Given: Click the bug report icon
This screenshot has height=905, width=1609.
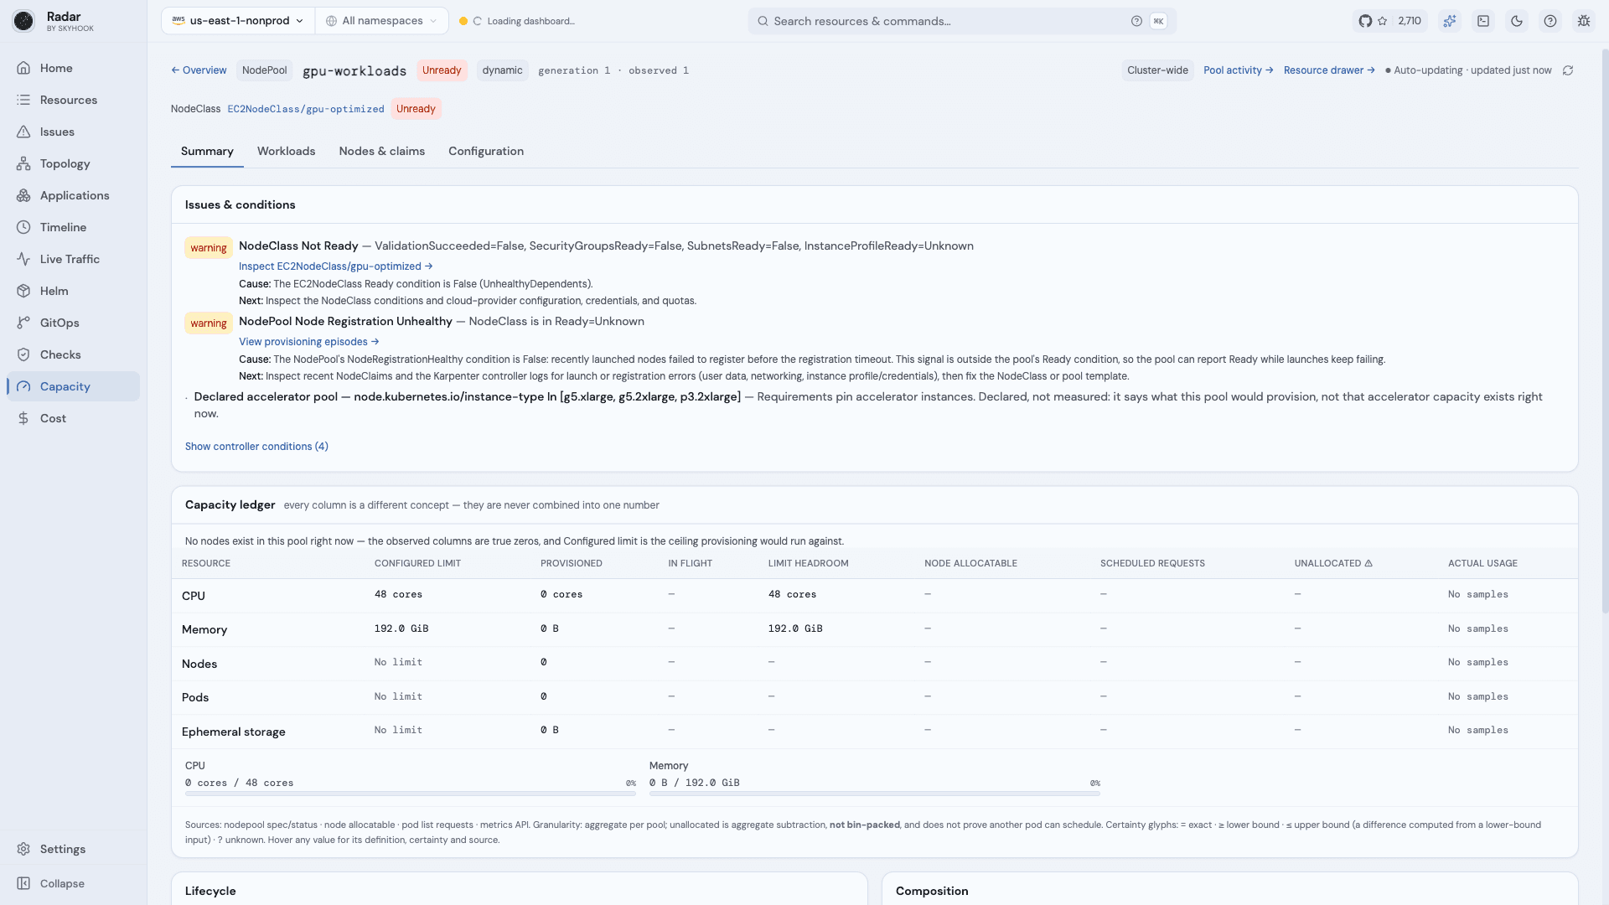Looking at the screenshot, I should pyautogui.click(x=1584, y=21).
